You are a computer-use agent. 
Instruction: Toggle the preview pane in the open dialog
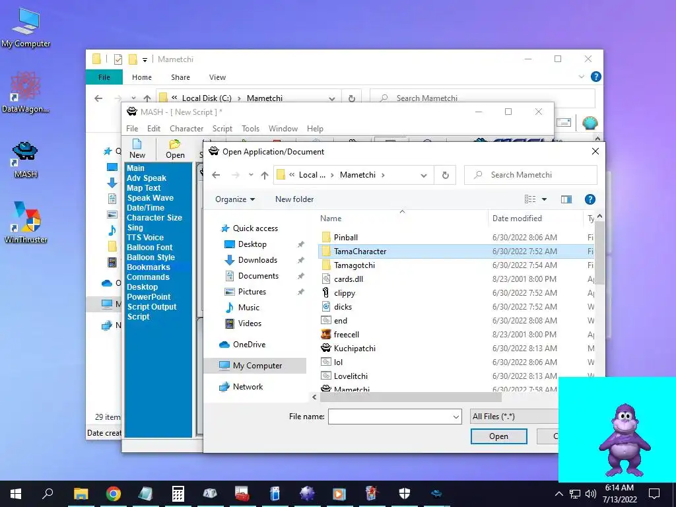[566, 199]
